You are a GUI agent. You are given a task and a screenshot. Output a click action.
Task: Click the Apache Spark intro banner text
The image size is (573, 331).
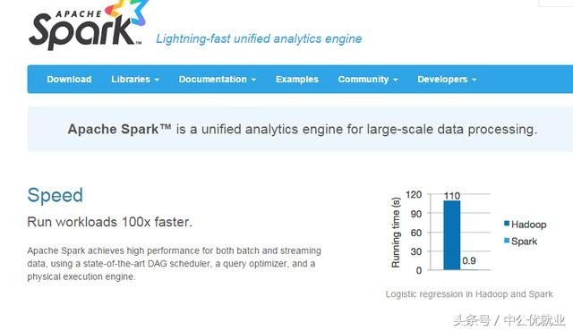coord(303,129)
